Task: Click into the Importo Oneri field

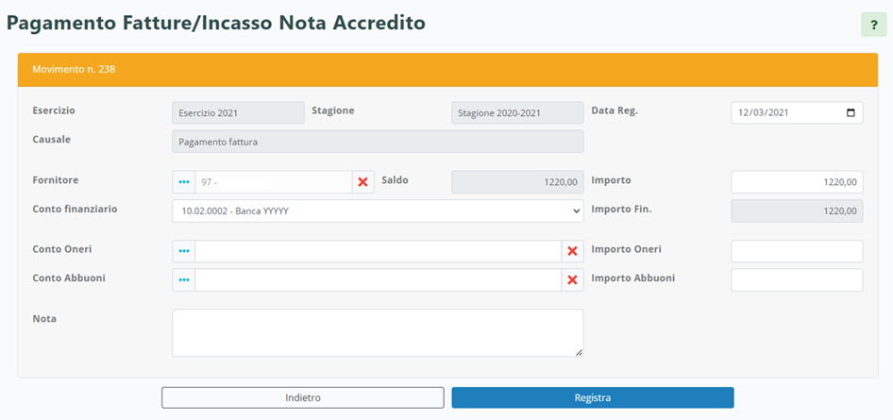Action: tap(797, 251)
